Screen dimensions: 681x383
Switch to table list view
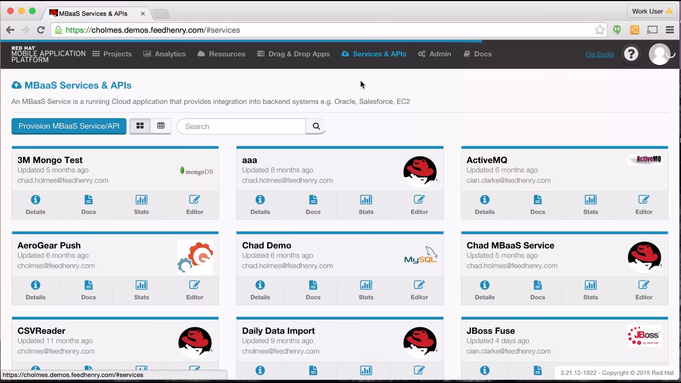click(x=161, y=126)
